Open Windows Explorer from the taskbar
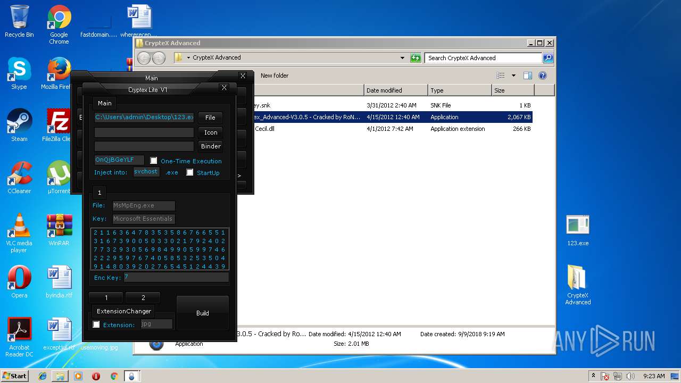The image size is (681, 383). (60, 376)
